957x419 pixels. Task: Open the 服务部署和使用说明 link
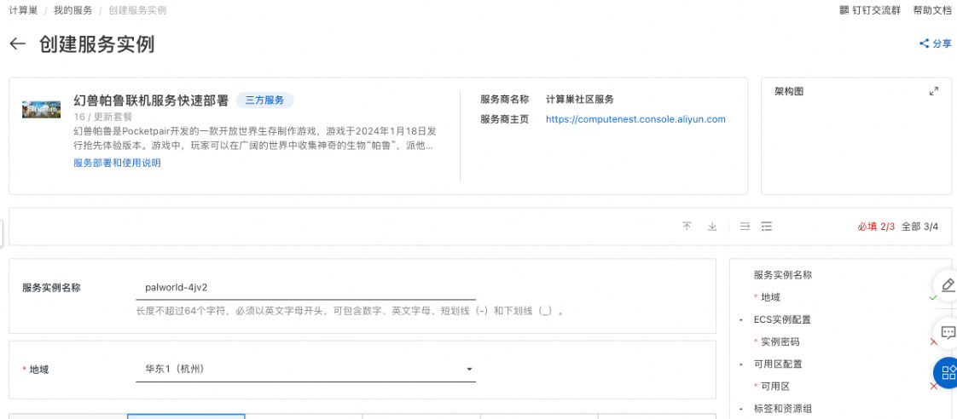117,163
